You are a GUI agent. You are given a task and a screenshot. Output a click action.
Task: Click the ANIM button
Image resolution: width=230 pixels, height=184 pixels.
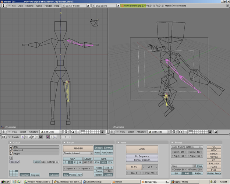point(142,149)
